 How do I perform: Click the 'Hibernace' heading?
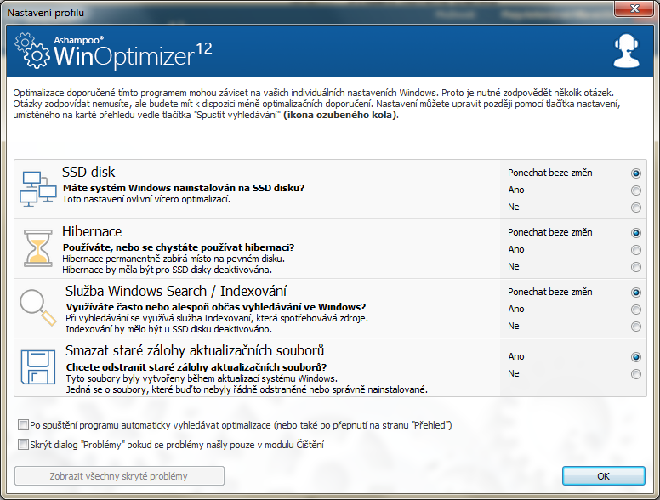click(92, 231)
